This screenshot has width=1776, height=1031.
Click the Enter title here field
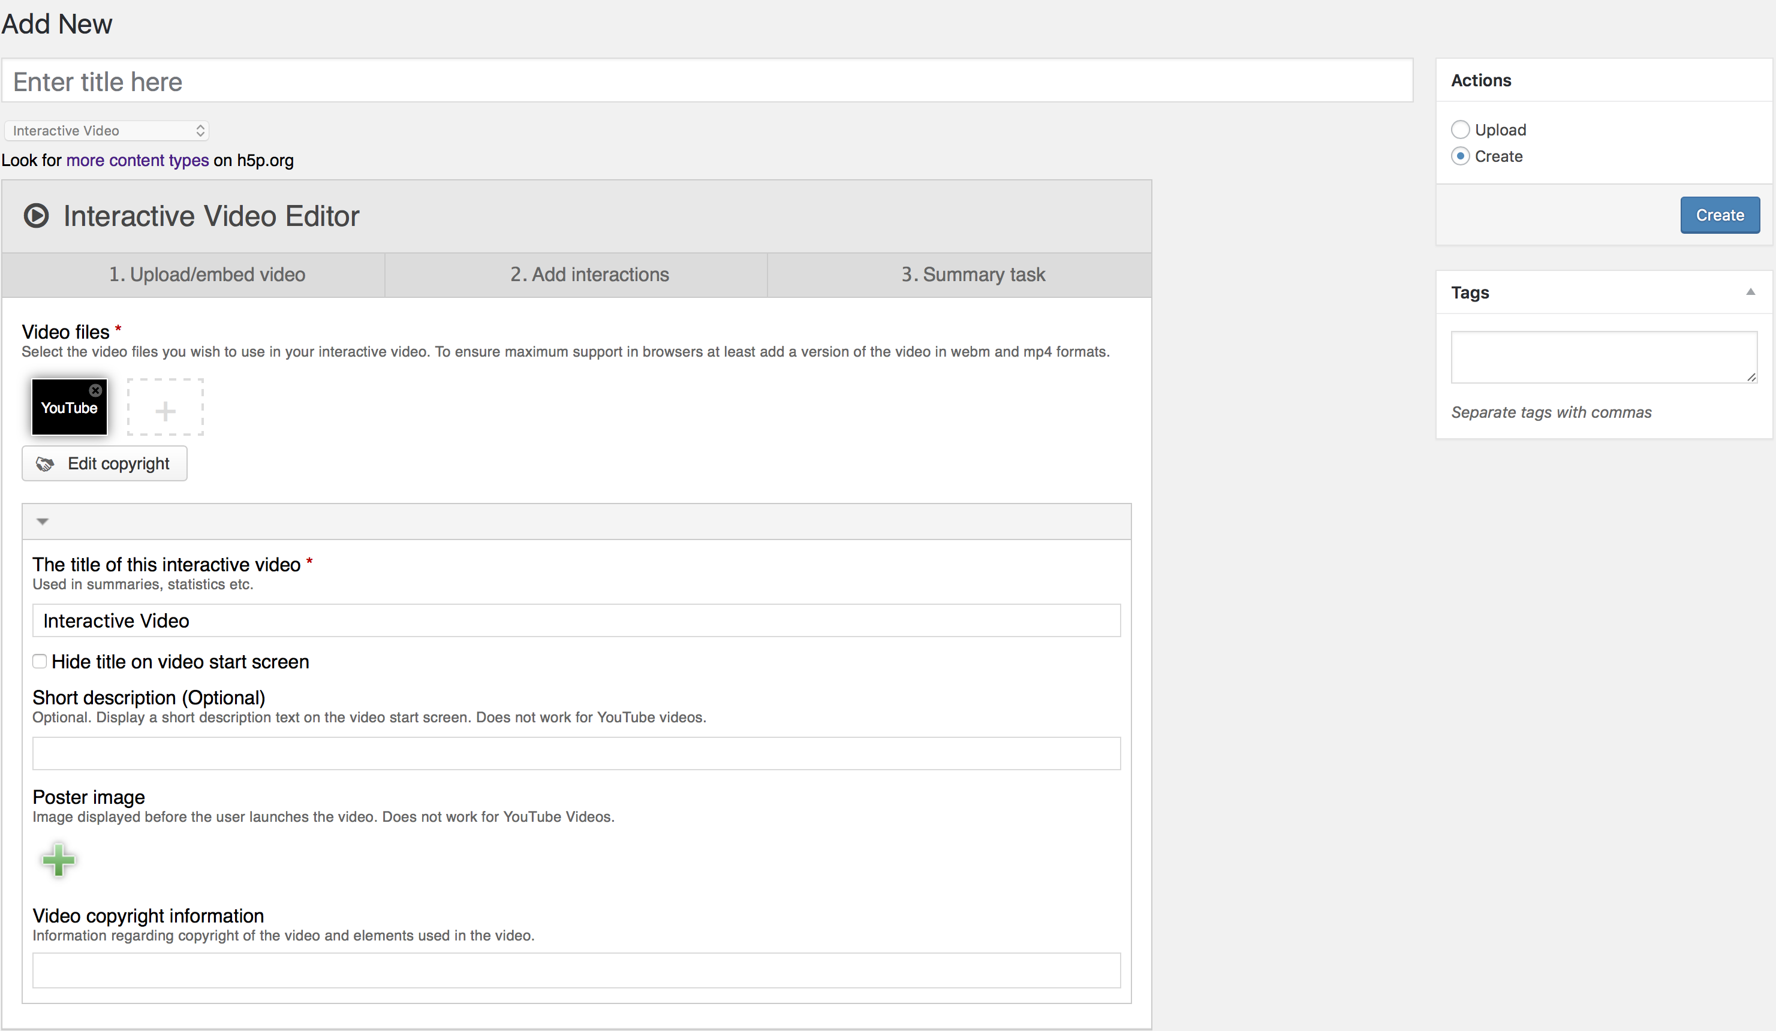point(708,81)
